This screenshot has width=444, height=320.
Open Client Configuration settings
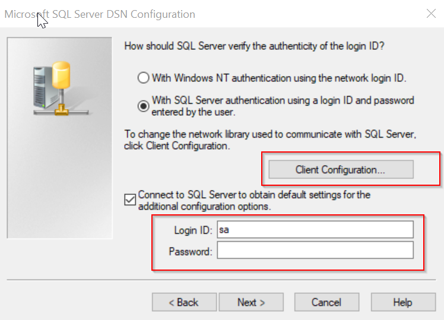pyautogui.click(x=341, y=169)
